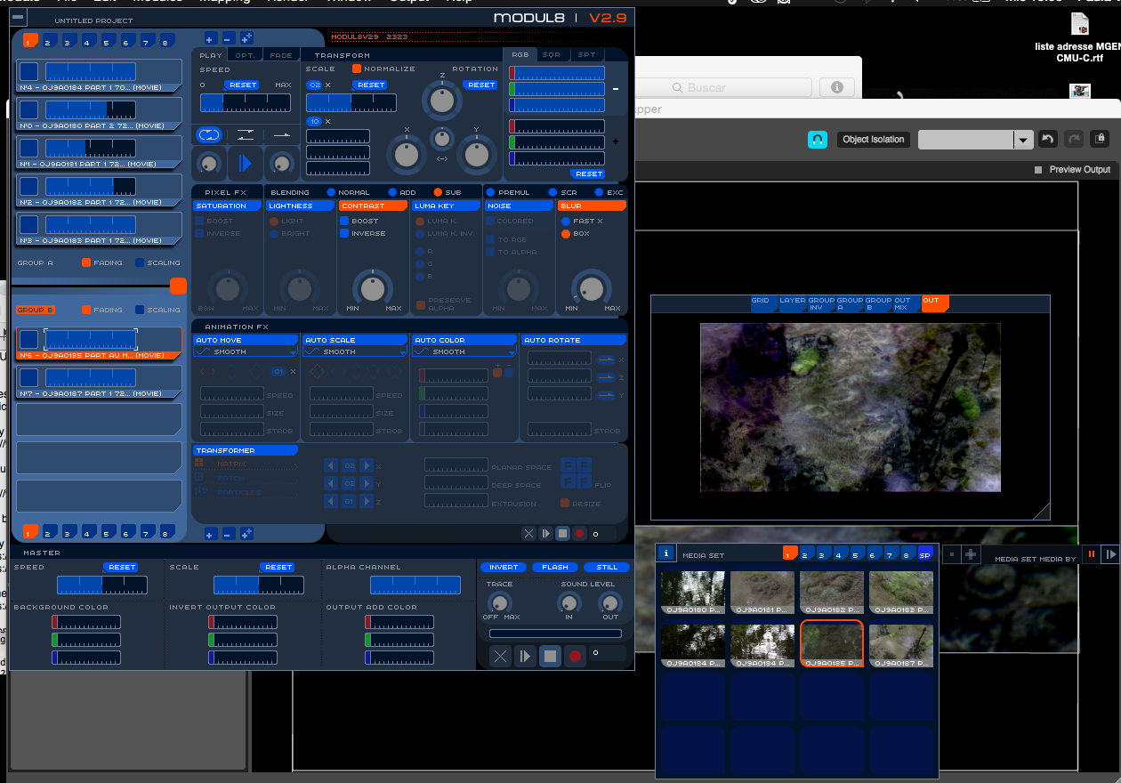
Task: Click the add layer plus icon at top
Action: [x=210, y=38]
